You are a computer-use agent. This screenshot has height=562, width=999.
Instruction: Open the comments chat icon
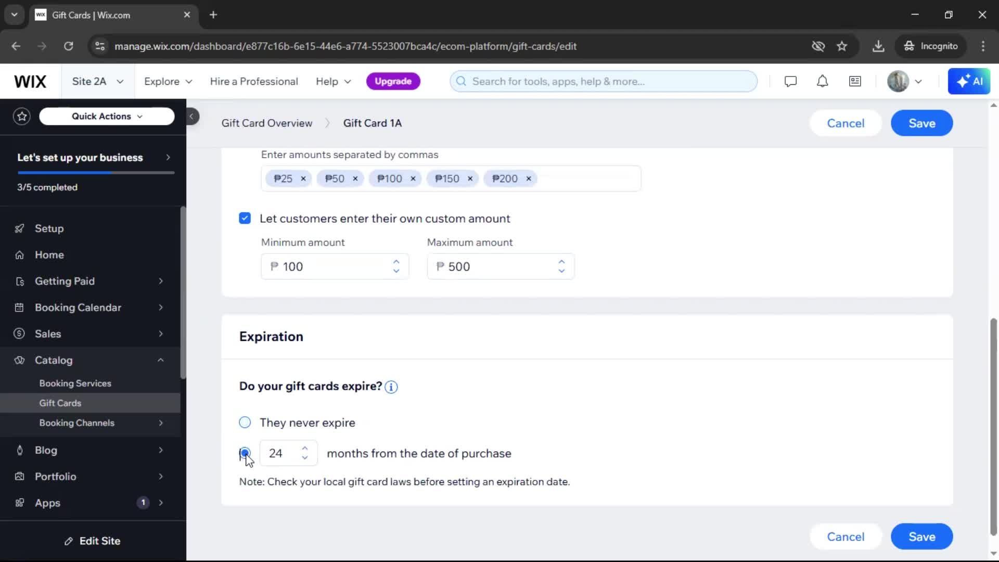click(790, 81)
